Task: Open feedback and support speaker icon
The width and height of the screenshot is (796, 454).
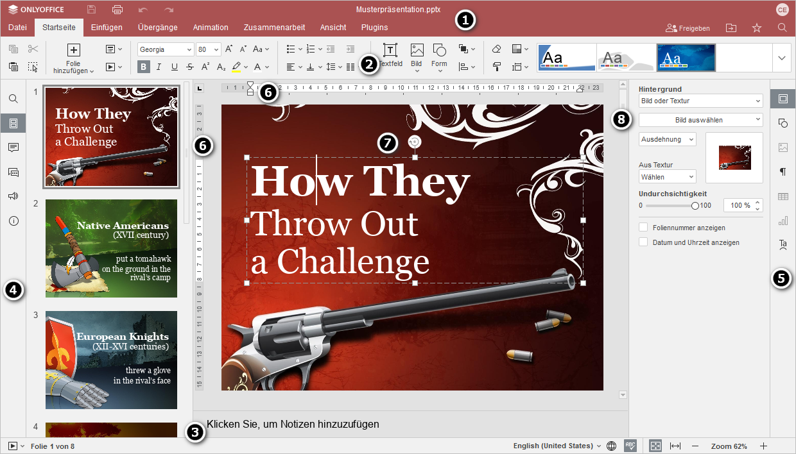Action: tap(13, 196)
